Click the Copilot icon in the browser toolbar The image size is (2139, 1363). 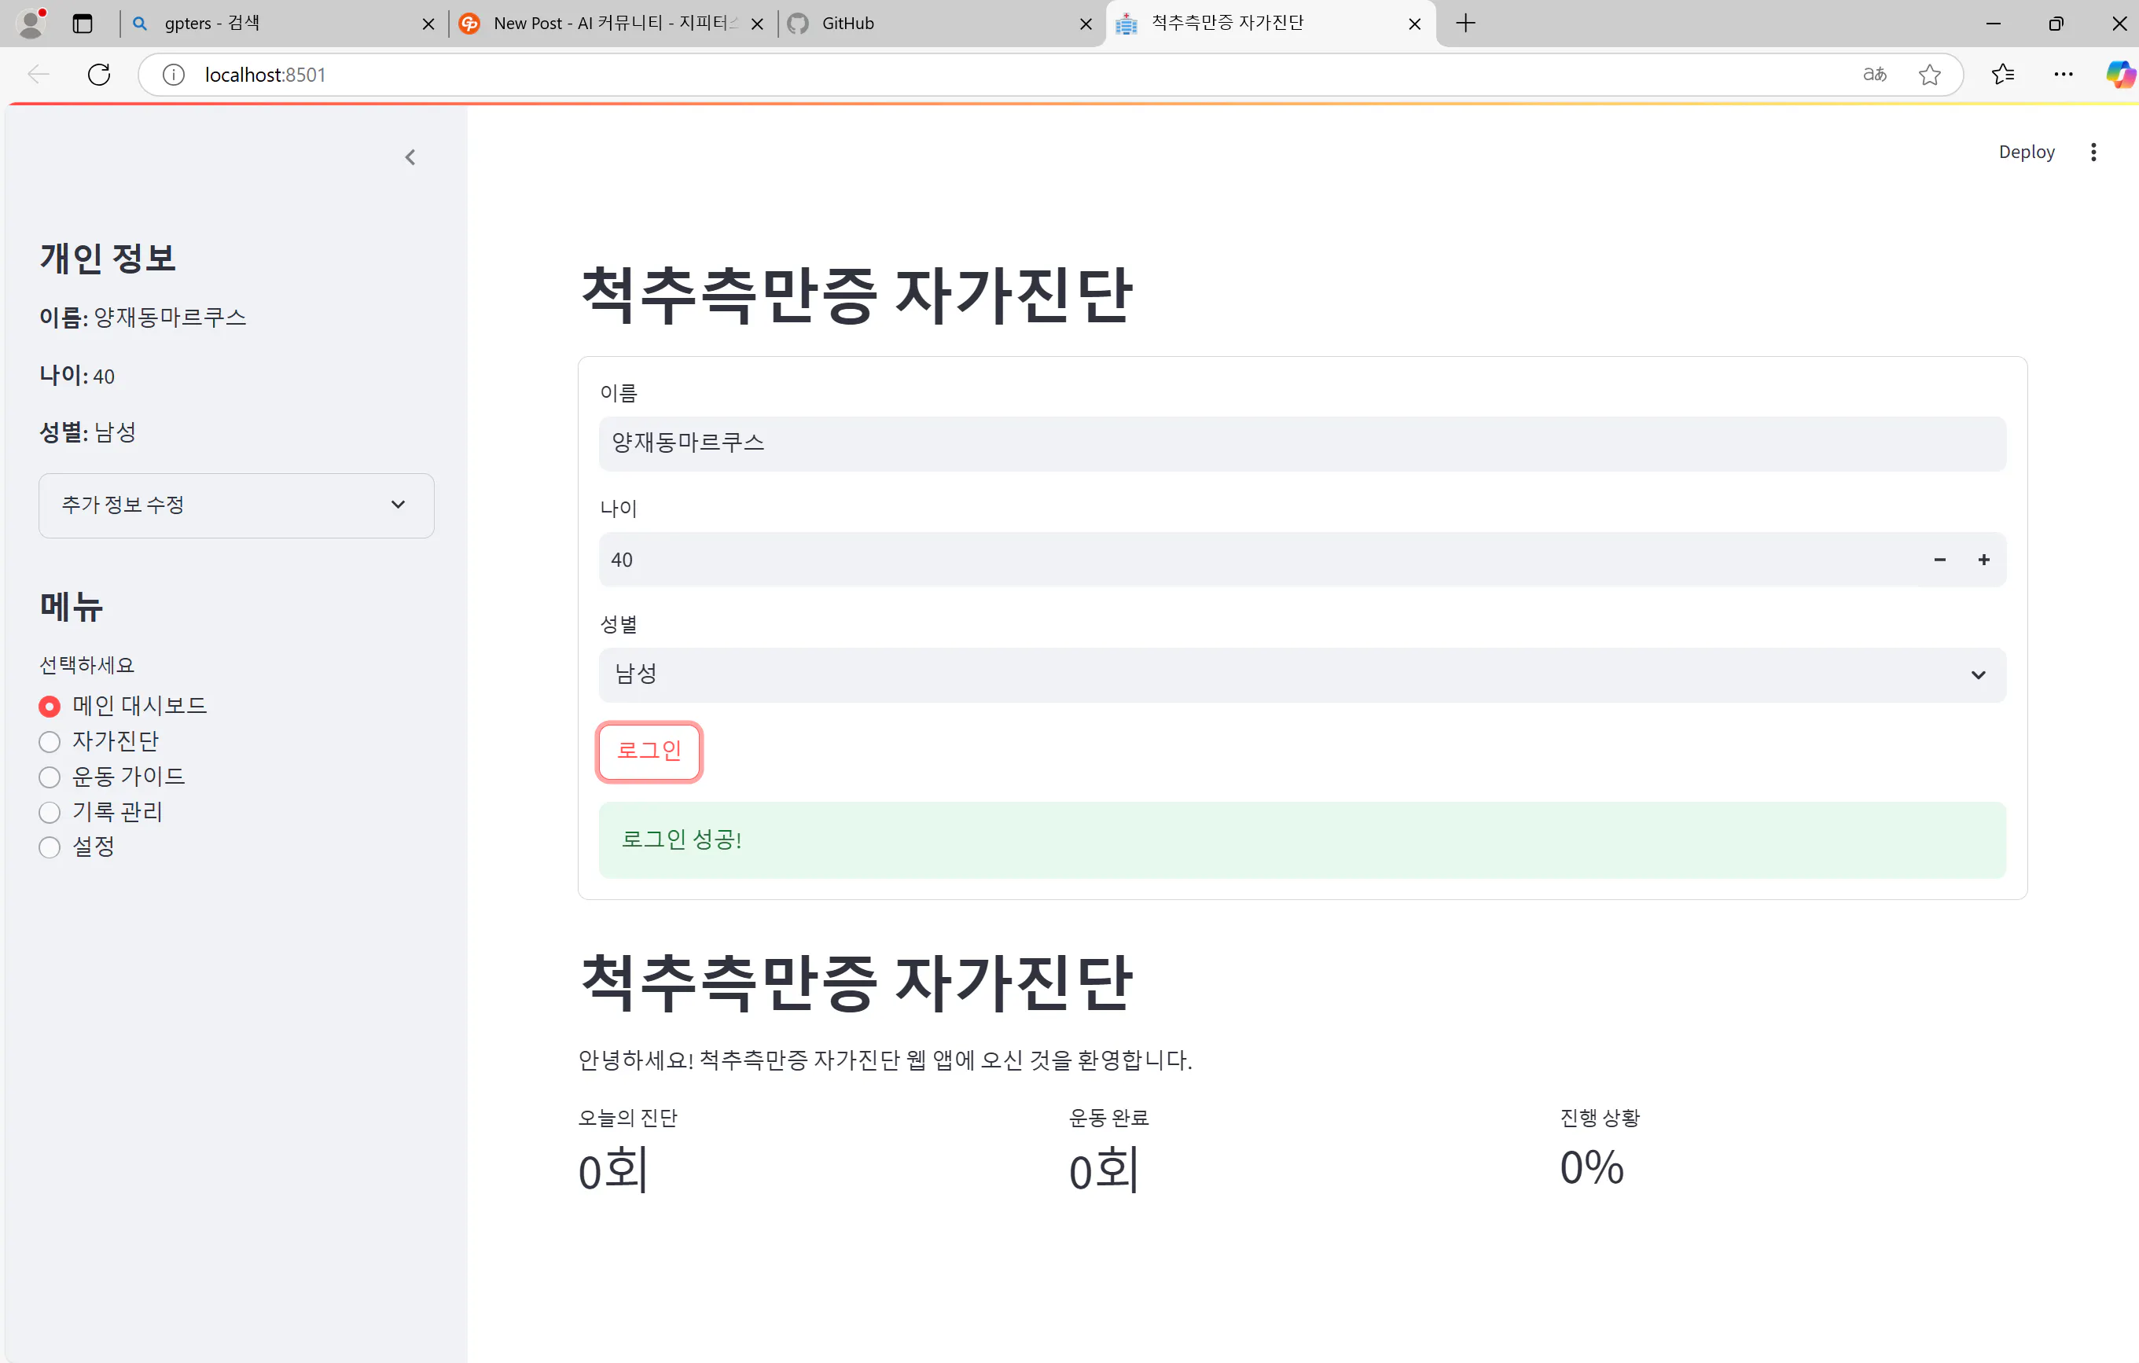coord(2120,75)
